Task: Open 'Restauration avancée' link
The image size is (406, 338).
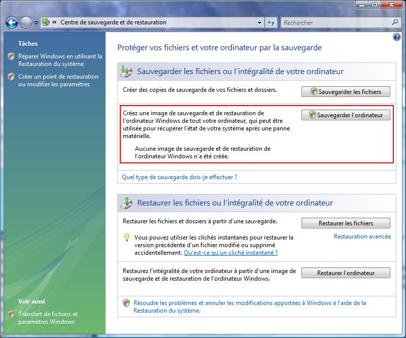Action: 362,236
